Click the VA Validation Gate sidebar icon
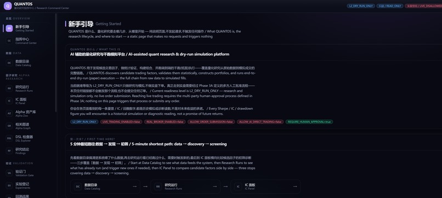 (x=9, y=173)
